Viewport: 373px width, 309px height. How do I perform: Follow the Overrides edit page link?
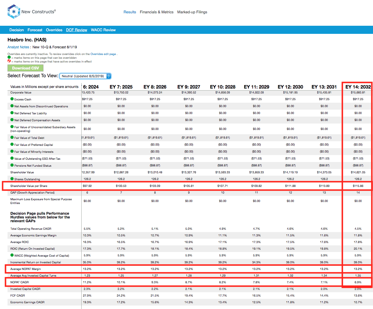(103, 54)
